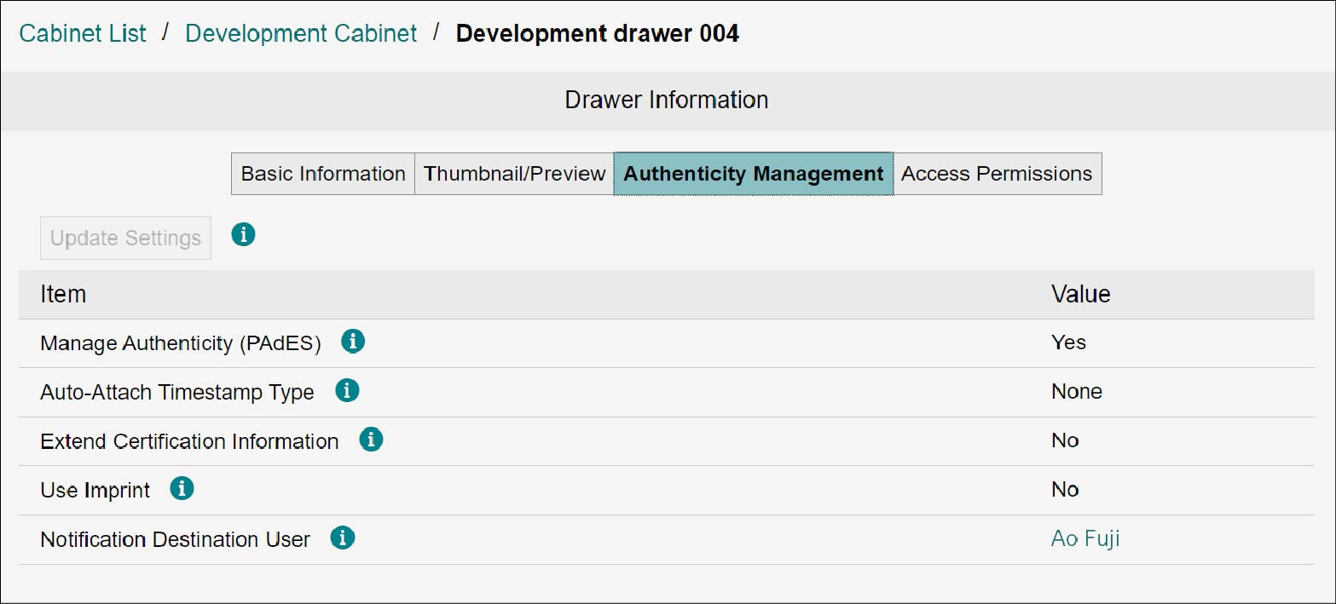Open info icon beside Auto-Attach Timestamp Type

(346, 391)
